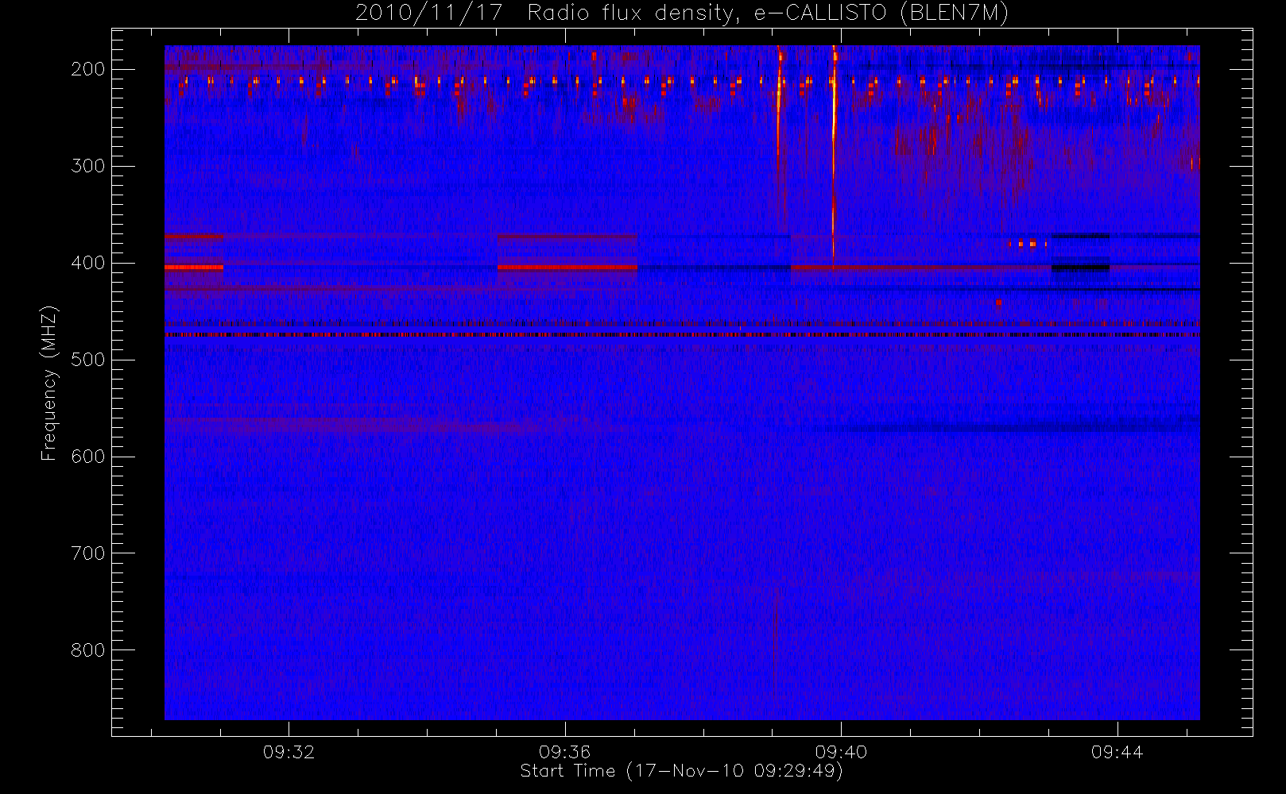Screen dimensions: 1286x794
Task: Click the 09:40 time tick label
Action: click(841, 751)
